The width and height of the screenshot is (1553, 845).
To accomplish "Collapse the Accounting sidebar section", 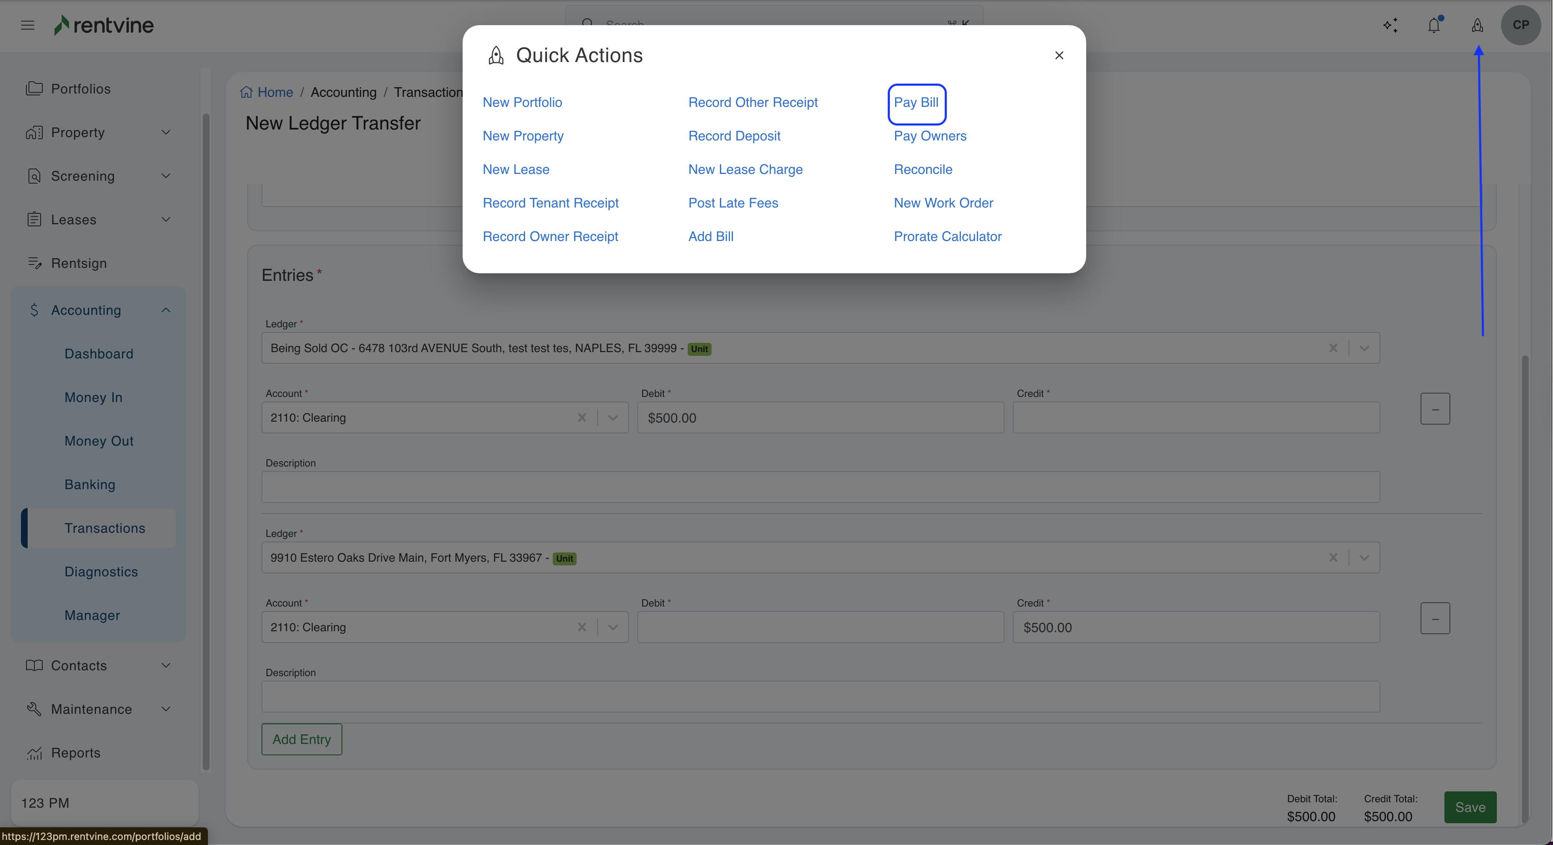I will coord(166,310).
